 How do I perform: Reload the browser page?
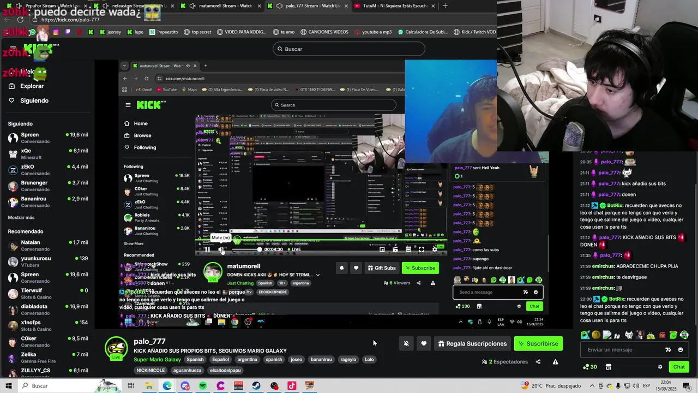point(20,20)
